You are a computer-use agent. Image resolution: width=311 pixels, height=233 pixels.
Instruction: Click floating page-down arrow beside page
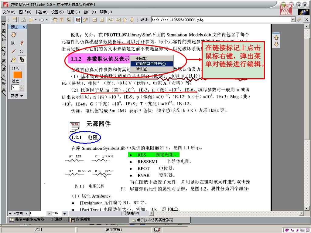coord(276,44)
